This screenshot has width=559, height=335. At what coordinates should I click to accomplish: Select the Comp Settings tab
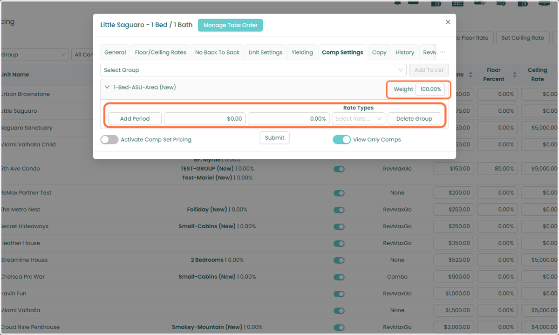[342, 52]
